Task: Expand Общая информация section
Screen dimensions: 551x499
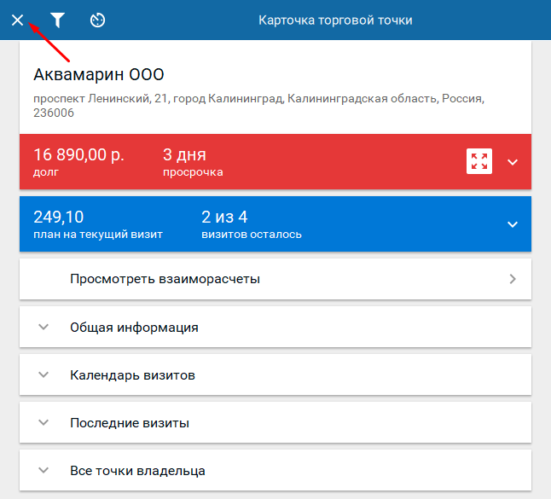Action: (x=275, y=327)
